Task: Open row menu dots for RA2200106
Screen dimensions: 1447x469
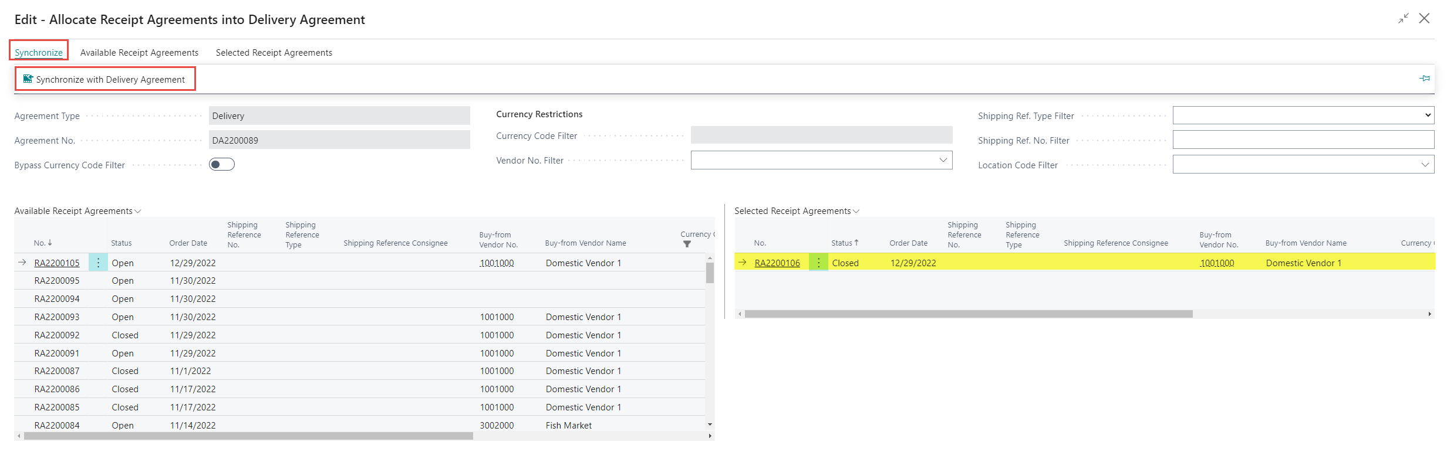Action: (818, 263)
